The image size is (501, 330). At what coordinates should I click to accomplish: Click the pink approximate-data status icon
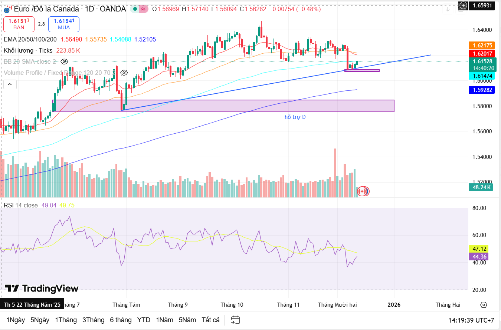[143, 9]
